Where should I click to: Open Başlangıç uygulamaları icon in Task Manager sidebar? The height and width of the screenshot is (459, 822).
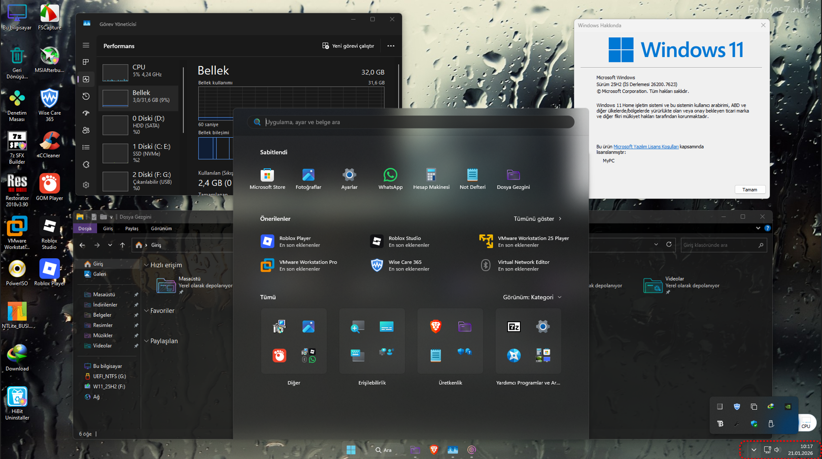pos(86,113)
